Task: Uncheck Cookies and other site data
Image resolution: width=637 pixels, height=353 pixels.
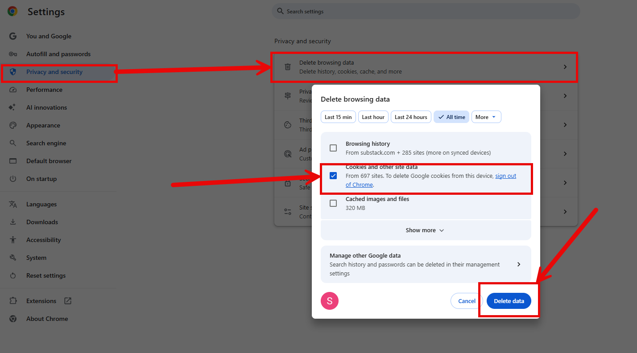Action: coord(333,176)
